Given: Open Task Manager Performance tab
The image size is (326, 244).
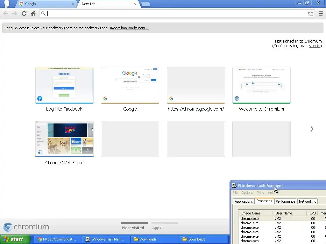Looking at the screenshot, I should click(x=286, y=201).
